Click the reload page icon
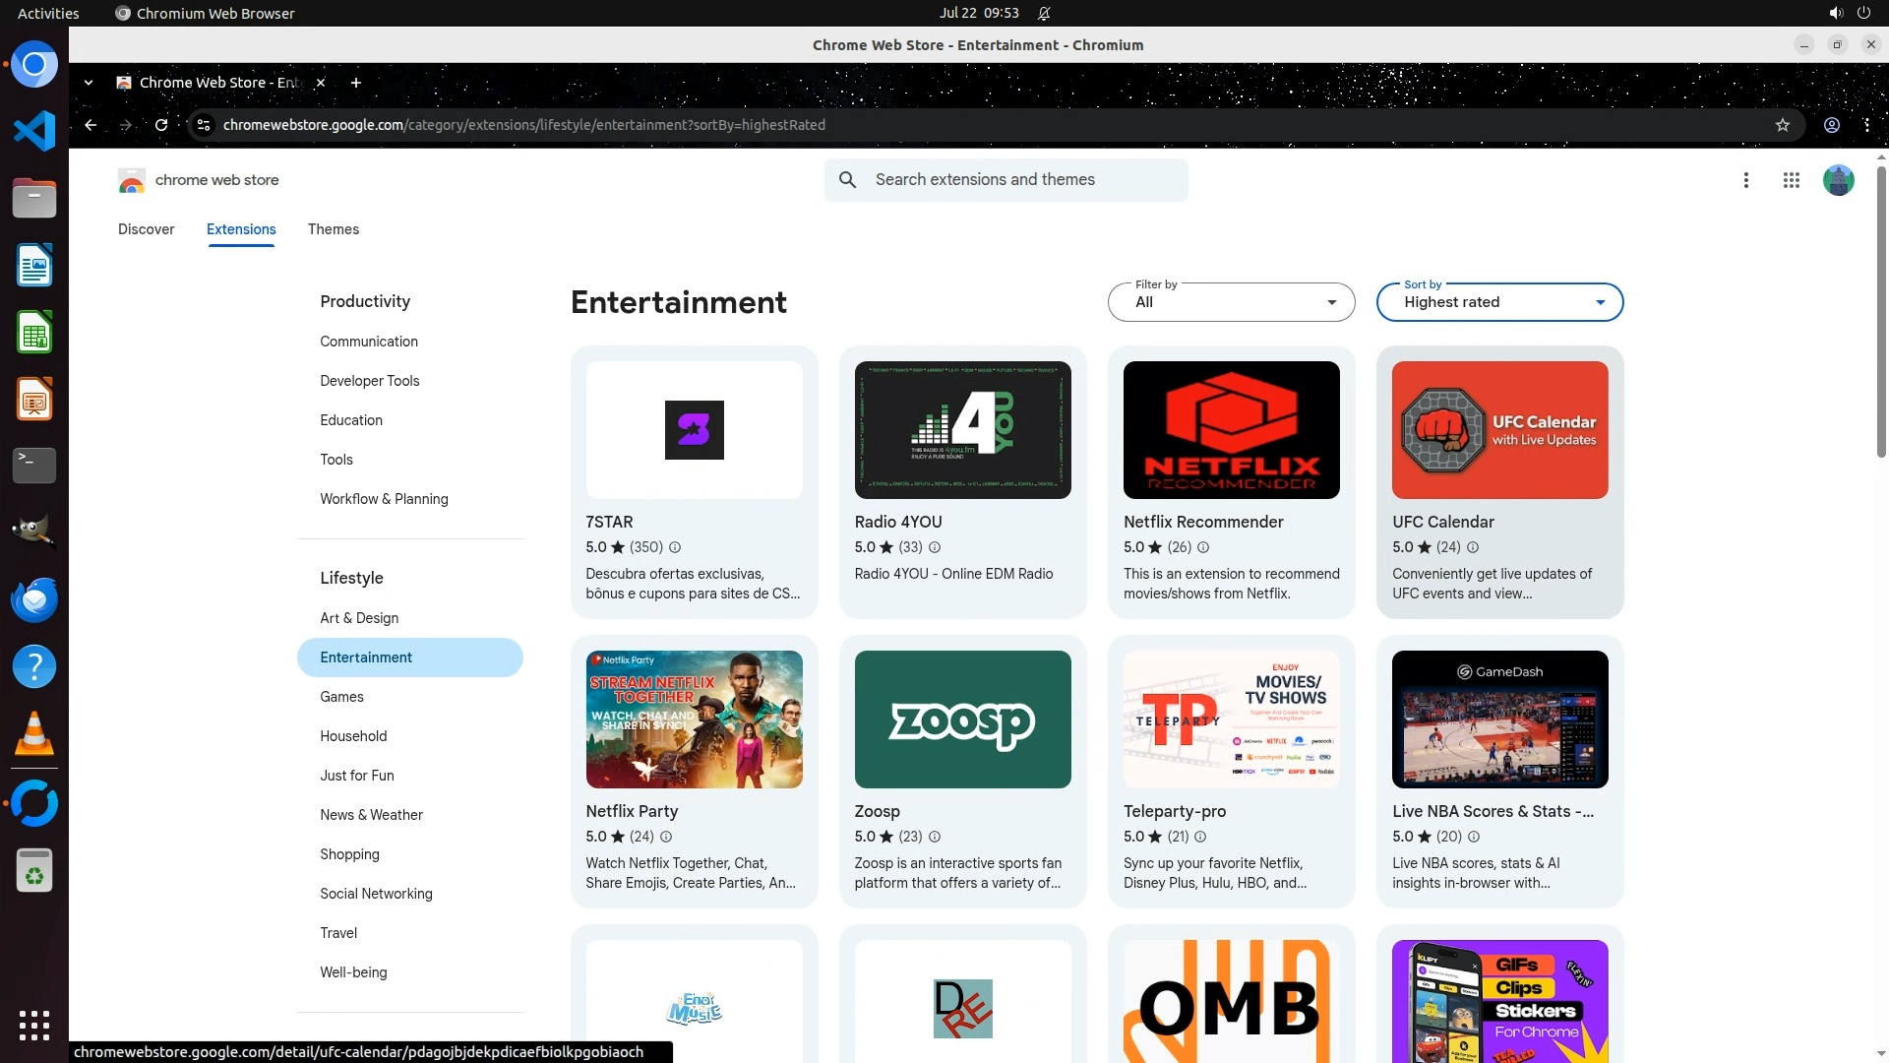 (161, 125)
